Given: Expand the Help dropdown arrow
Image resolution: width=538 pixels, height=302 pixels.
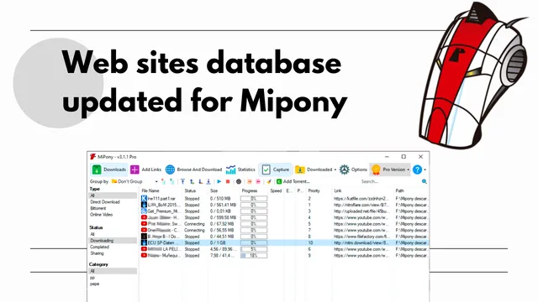Looking at the screenshot, I should [x=425, y=169].
